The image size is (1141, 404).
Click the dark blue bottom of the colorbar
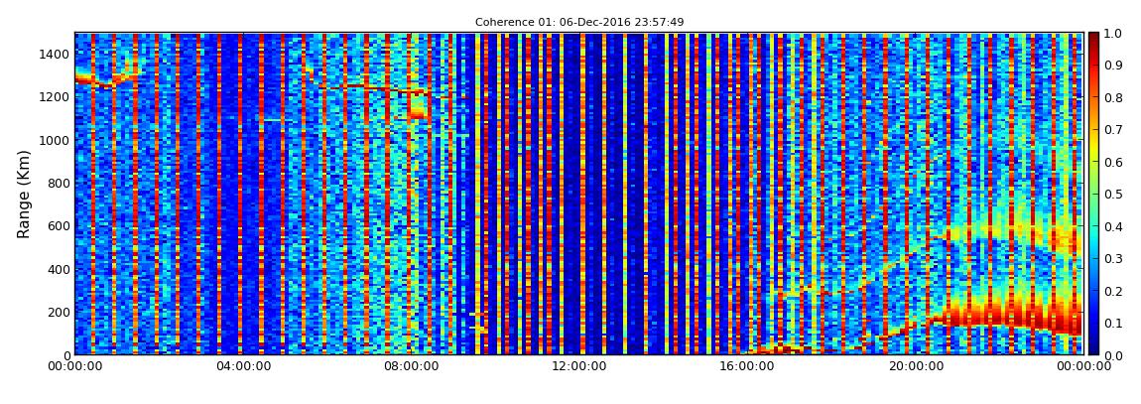1093,348
